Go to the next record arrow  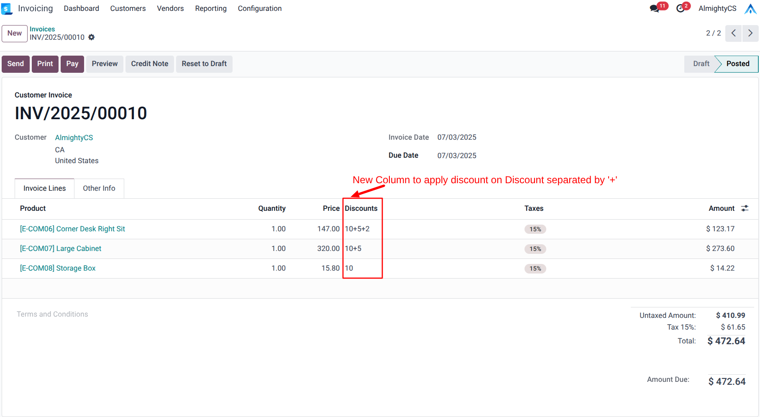click(750, 33)
